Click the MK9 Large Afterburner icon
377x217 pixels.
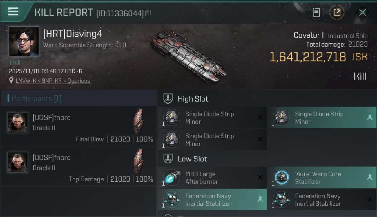pyautogui.click(x=172, y=178)
